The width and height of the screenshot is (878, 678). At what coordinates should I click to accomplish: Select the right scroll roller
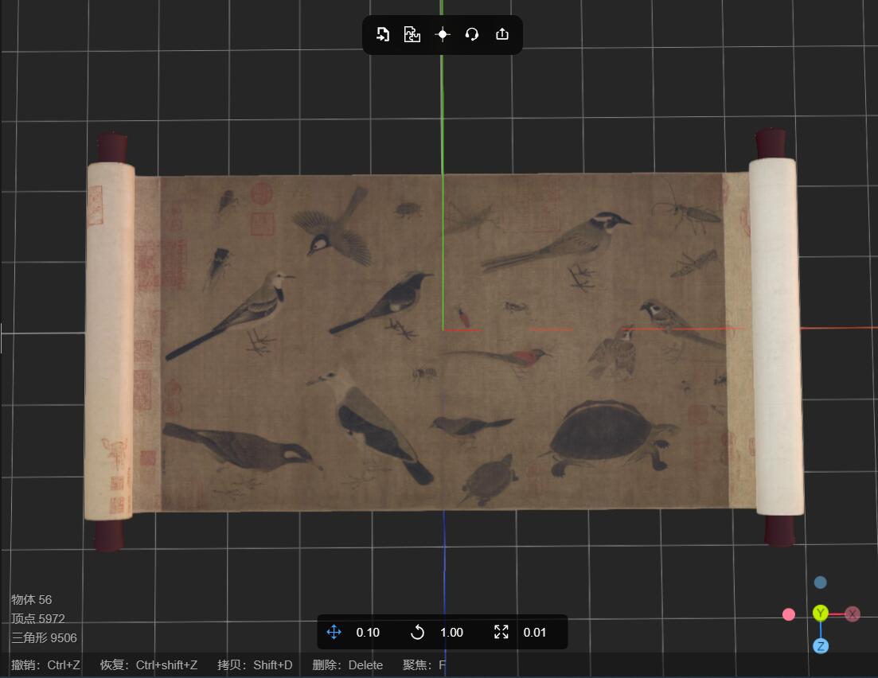[x=775, y=336]
